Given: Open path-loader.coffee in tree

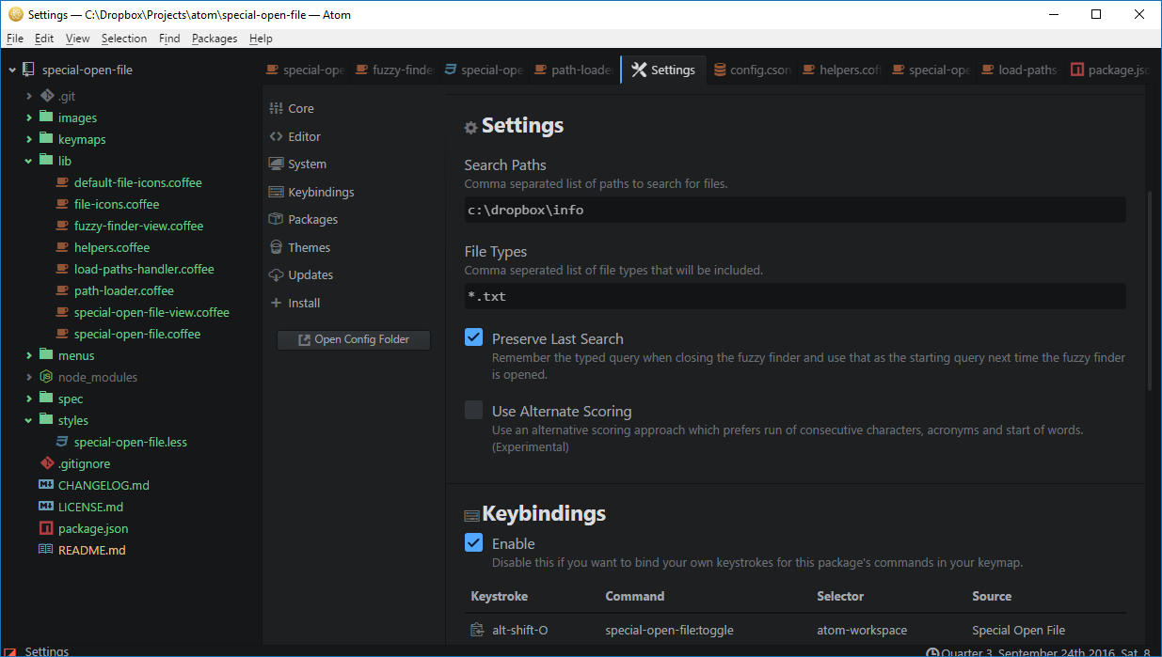Looking at the screenshot, I should (124, 290).
